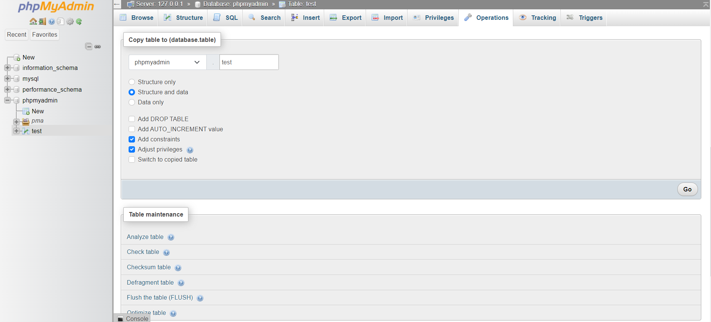Screen dimensions: 711x322
Task: Open the Browse tab
Action: tap(136, 18)
